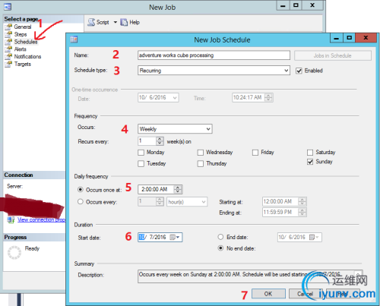The width and height of the screenshot is (380, 306).
Task: Click the Steps page icon
Action: click(8, 34)
